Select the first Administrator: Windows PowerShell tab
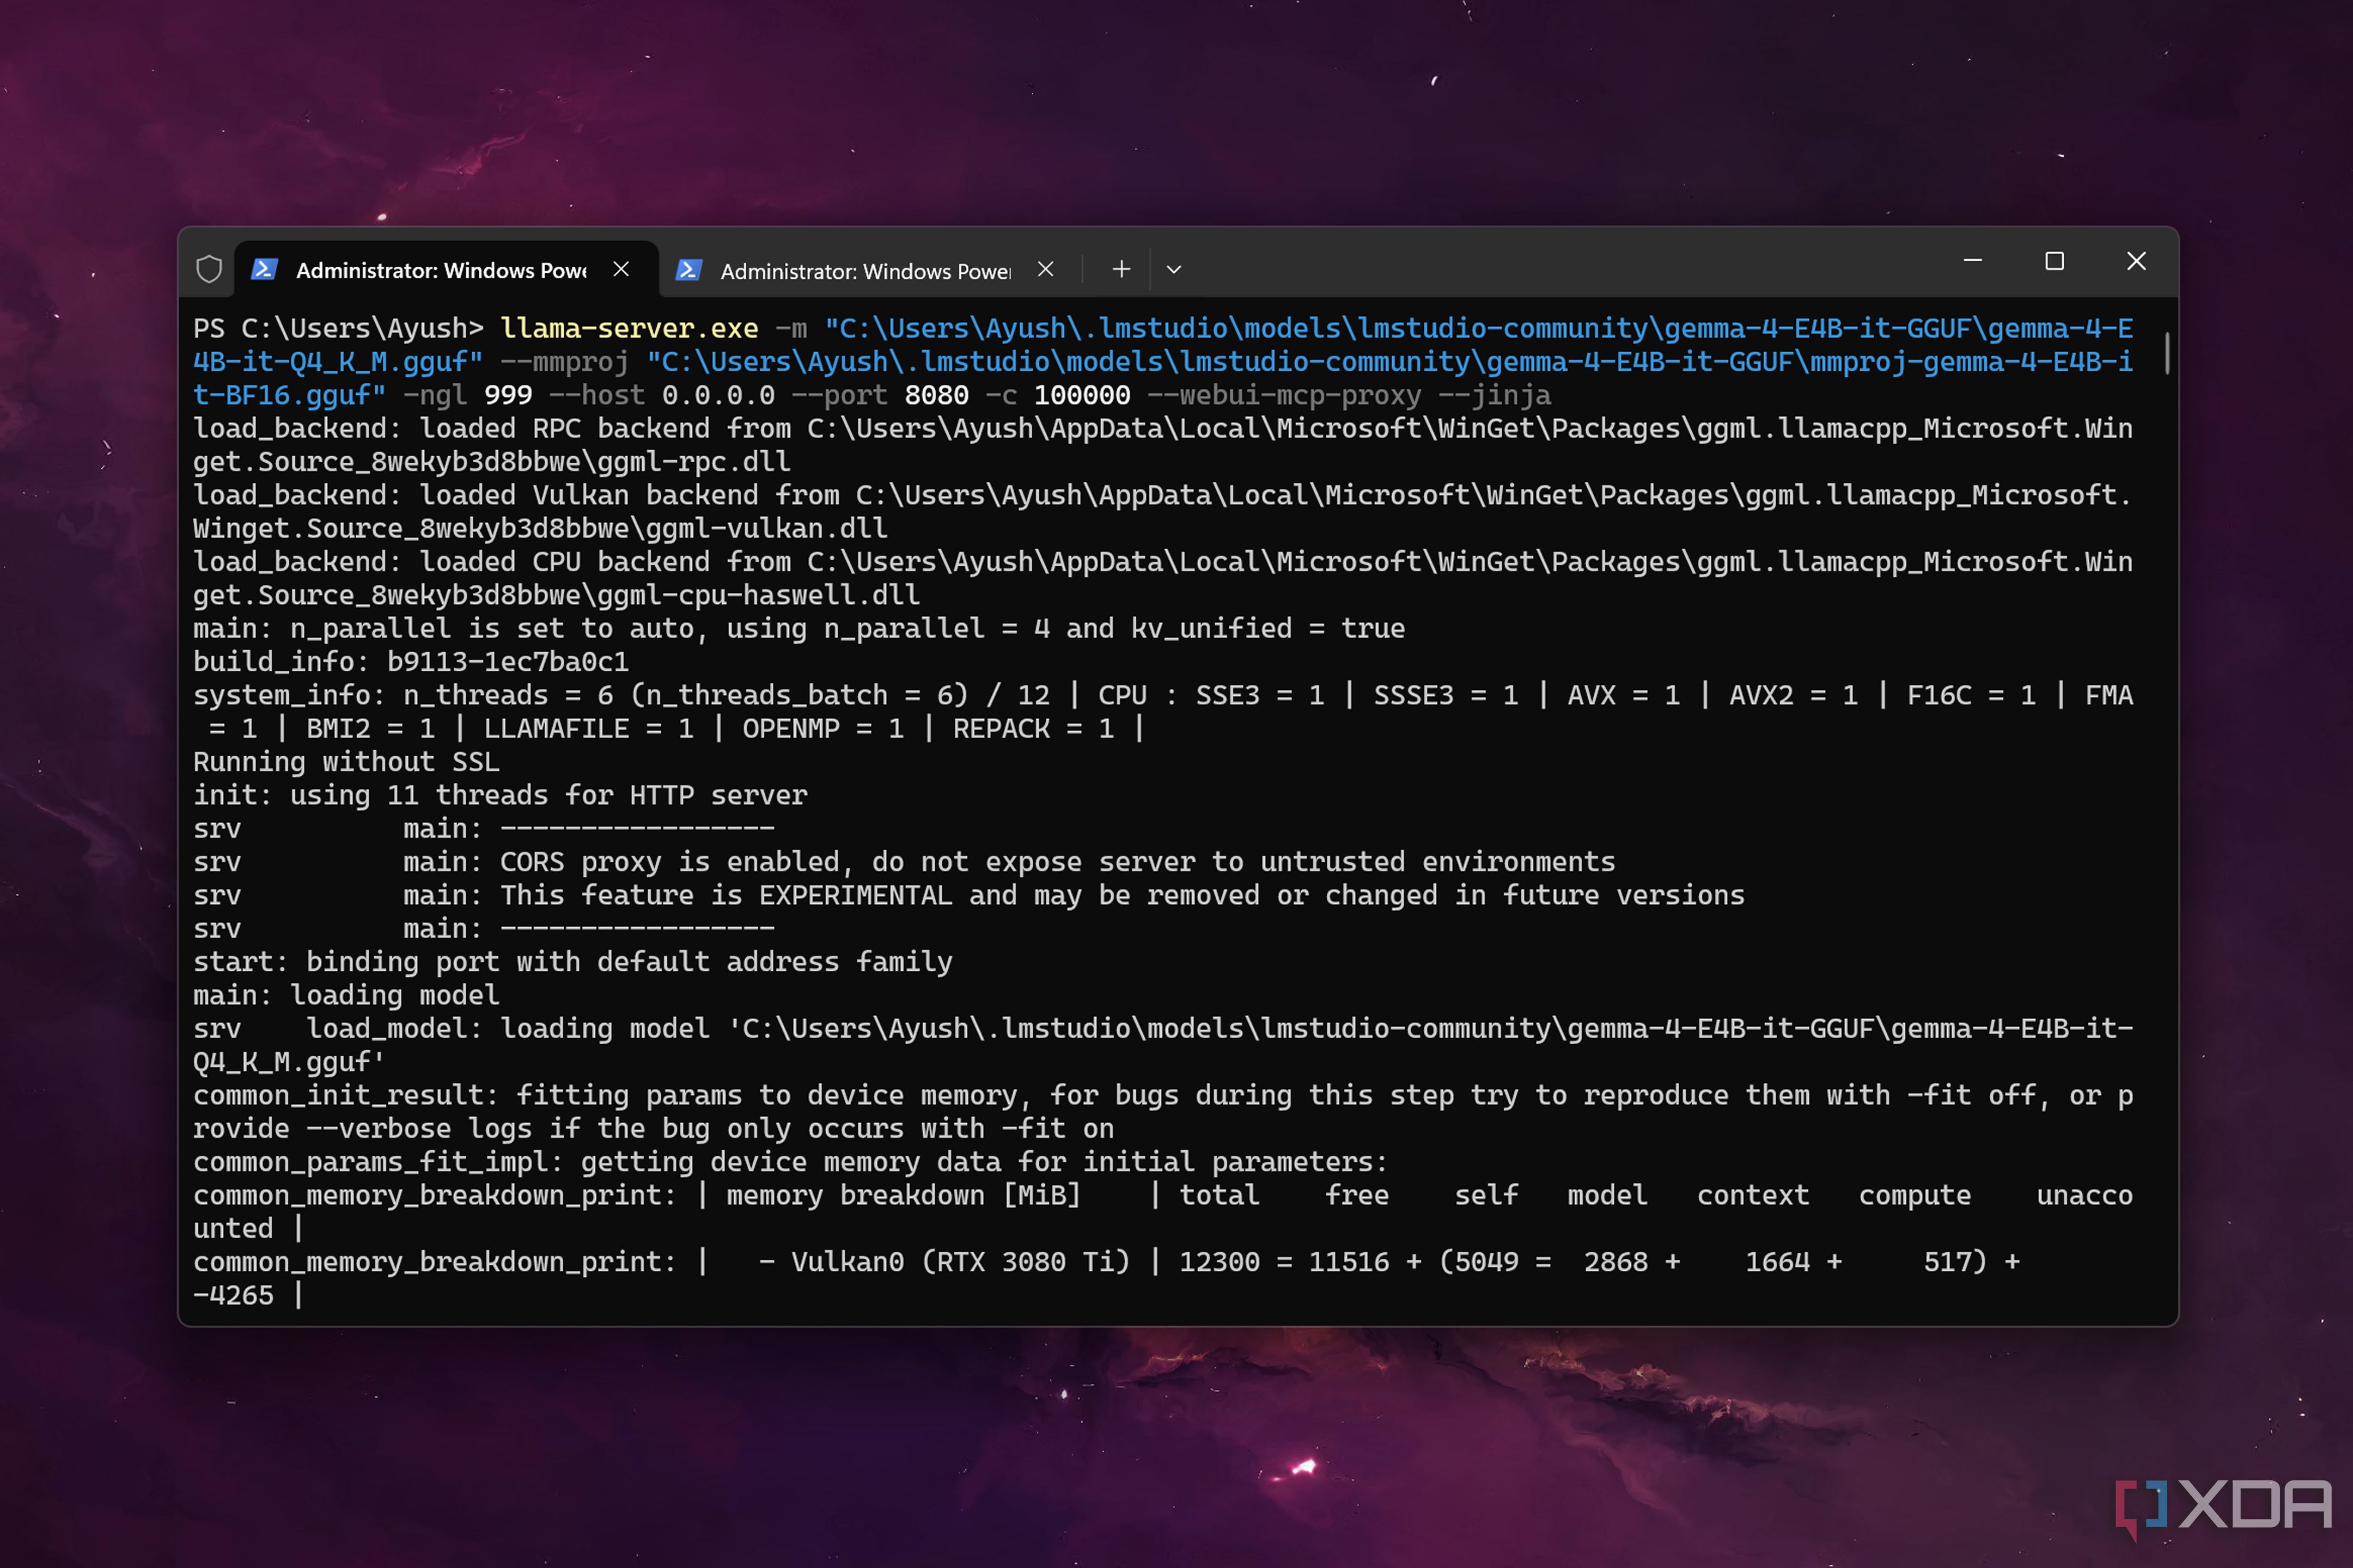Screen dimensions: 2353x1568 tap(446, 269)
